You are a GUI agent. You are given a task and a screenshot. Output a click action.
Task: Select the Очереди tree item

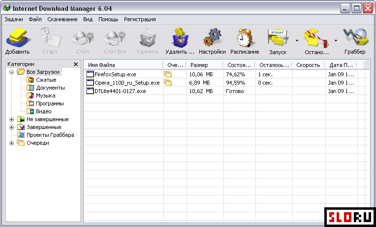(x=38, y=143)
